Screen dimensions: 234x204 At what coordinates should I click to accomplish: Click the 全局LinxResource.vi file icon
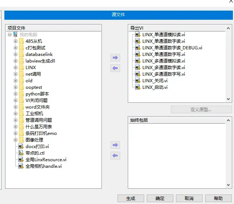pyautogui.click(x=21, y=159)
